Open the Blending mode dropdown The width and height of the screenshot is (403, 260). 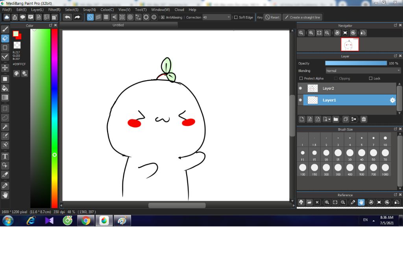pos(363,71)
